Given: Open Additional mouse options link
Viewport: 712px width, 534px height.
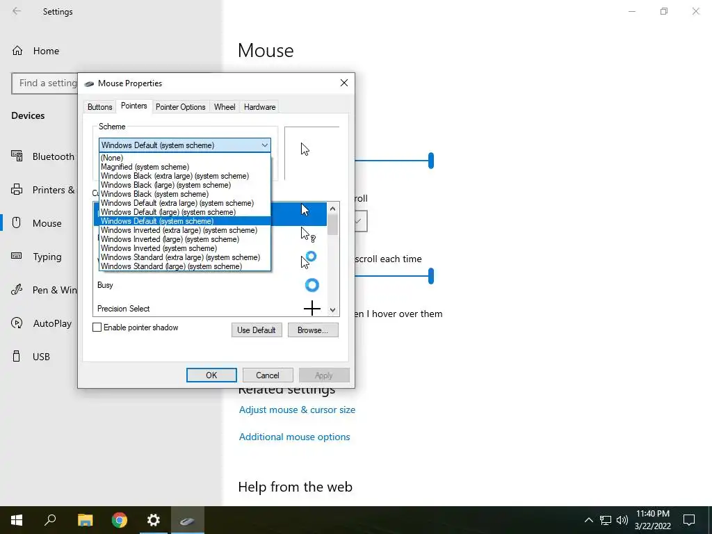Looking at the screenshot, I should point(294,437).
